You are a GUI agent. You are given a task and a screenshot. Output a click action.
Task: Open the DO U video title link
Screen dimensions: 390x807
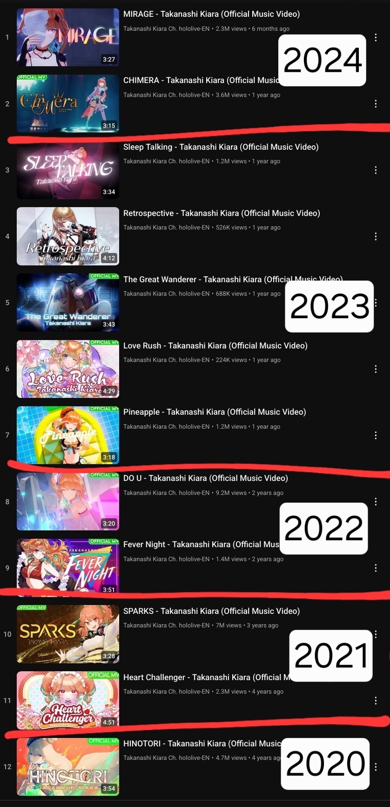206,478
